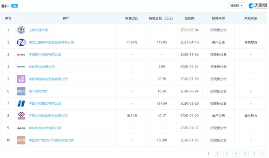Click the 客户 count badge 51

[14, 6]
